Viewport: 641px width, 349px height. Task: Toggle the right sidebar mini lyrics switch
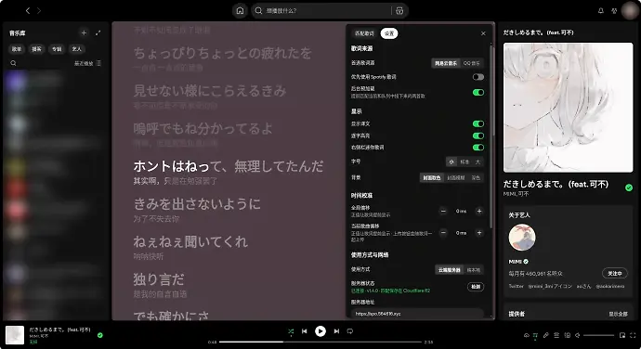coord(477,148)
